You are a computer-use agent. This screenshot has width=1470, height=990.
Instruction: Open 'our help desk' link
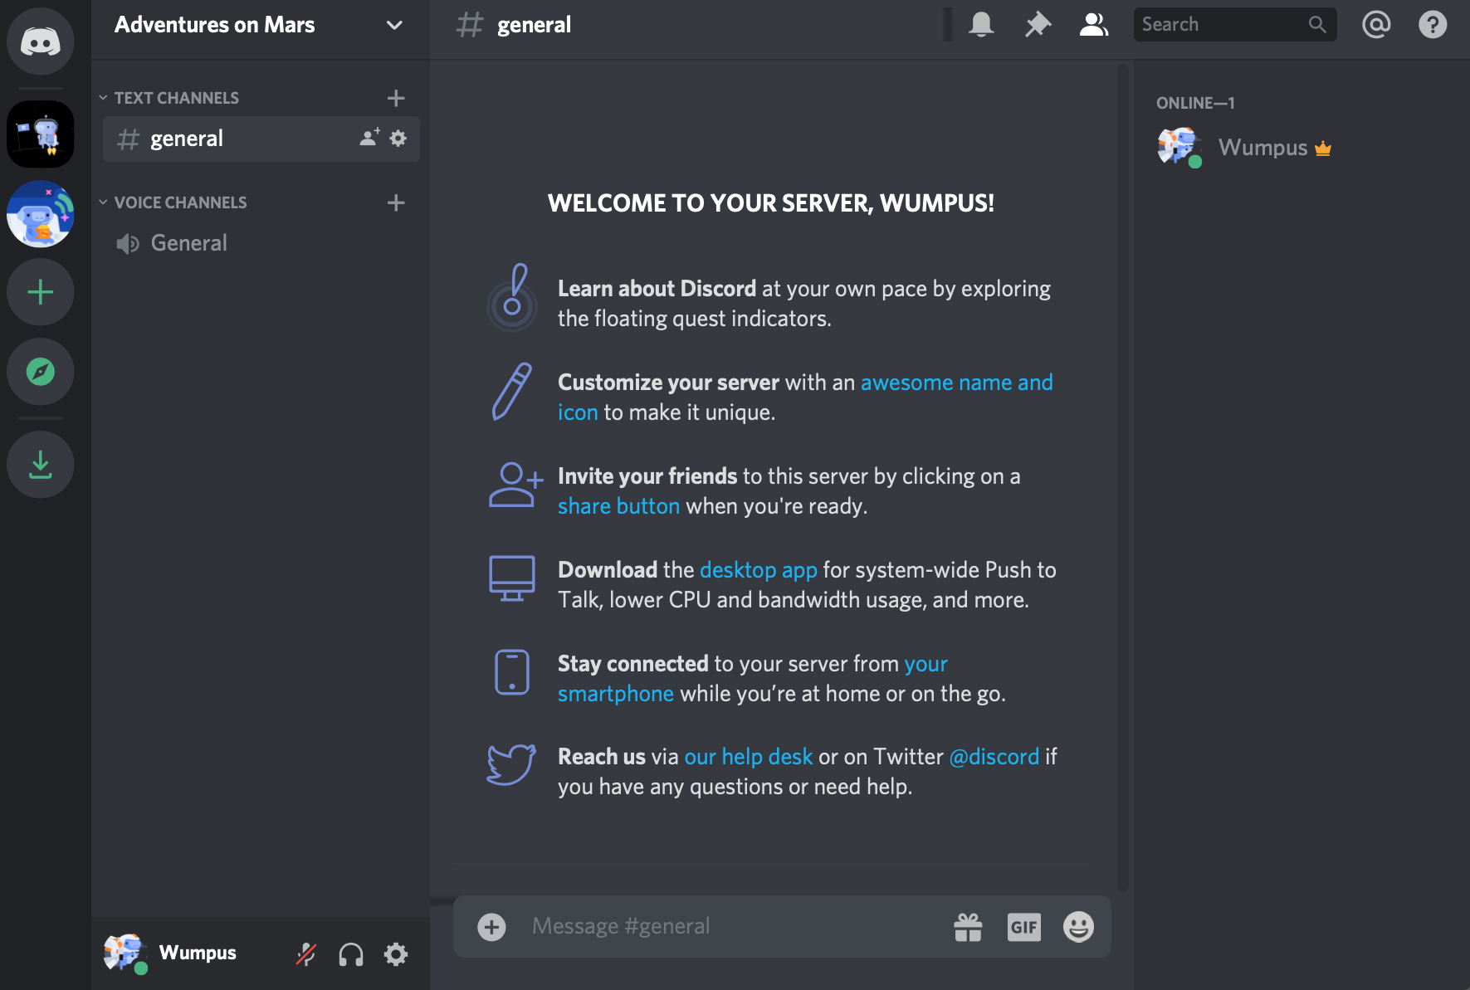(x=748, y=757)
